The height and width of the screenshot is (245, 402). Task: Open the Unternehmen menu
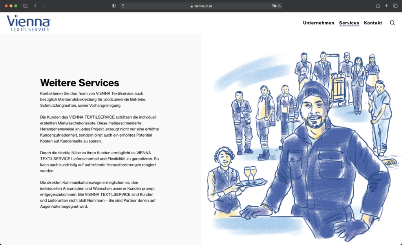click(x=318, y=23)
